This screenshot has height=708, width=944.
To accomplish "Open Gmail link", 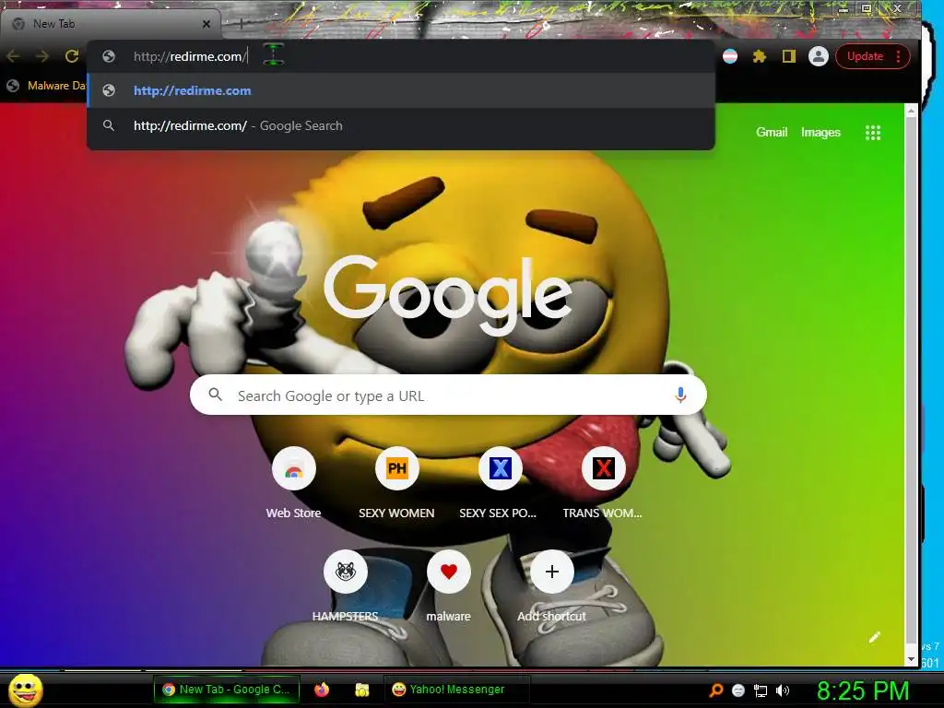I will point(772,133).
